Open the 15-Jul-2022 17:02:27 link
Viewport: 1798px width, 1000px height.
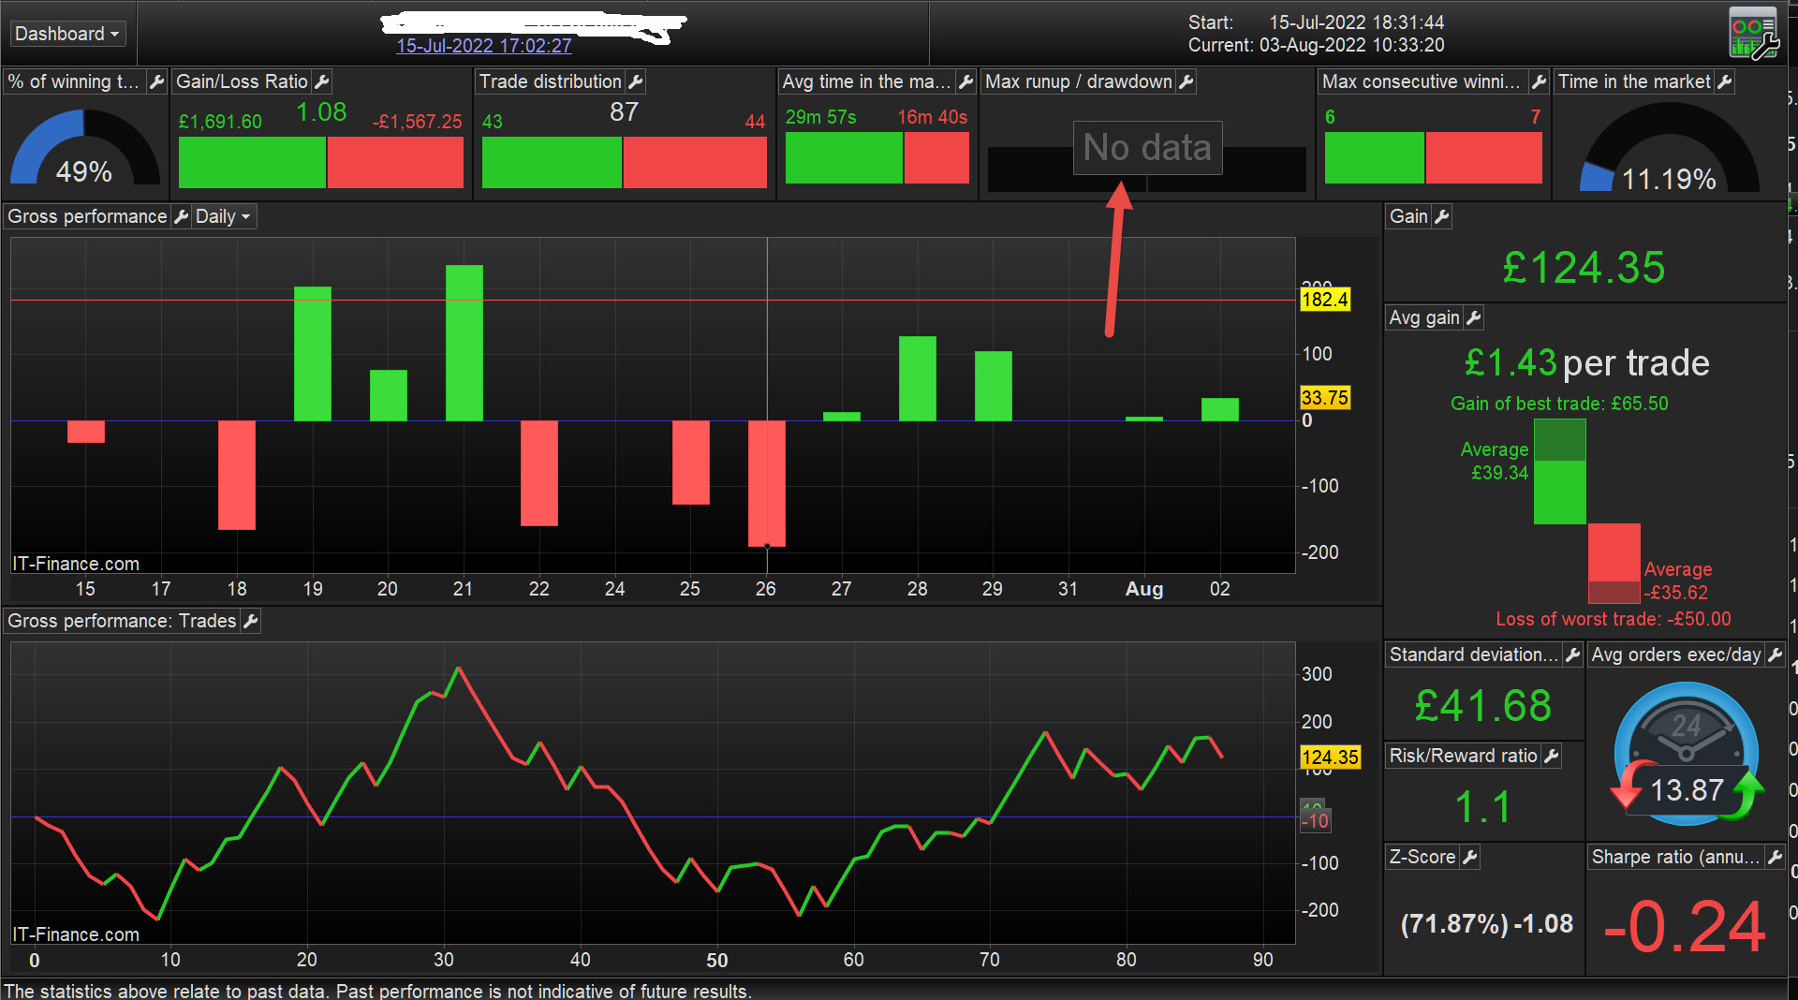click(484, 46)
